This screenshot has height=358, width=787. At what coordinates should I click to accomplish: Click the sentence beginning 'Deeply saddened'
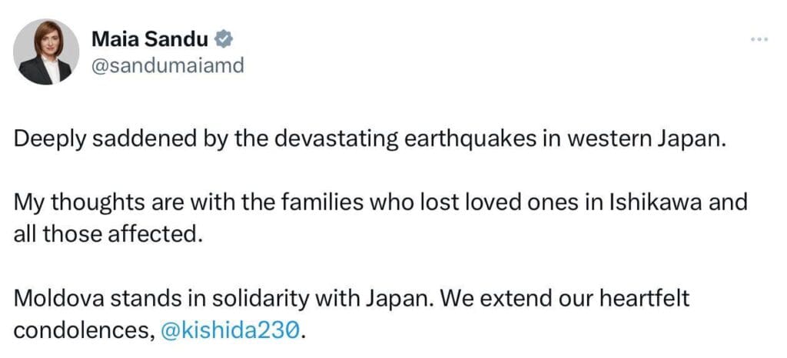coord(369,141)
